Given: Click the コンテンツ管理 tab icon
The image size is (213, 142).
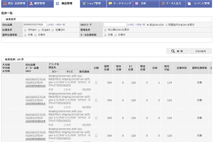Looking at the screenshot, I should coord(189,4).
